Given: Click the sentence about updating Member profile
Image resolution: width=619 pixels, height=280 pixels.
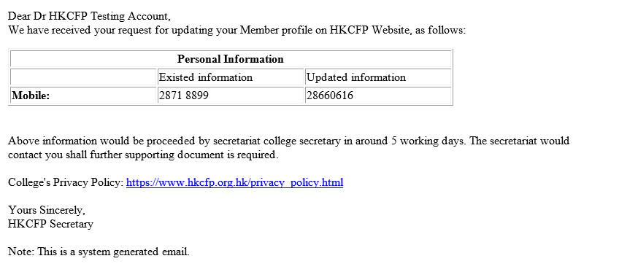Looking at the screenshot, I should [237, 30].
